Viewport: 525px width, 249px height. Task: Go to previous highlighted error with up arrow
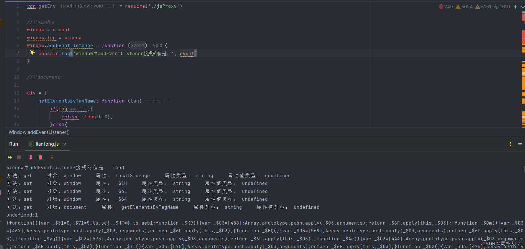[516, 7]
